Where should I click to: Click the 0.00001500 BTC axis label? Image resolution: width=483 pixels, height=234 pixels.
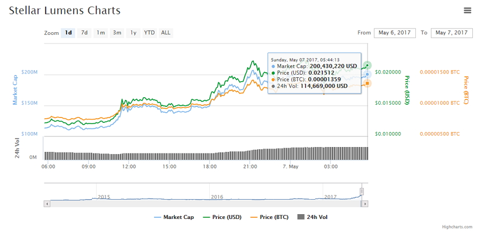pyautogui.click(x=440, y=72)
